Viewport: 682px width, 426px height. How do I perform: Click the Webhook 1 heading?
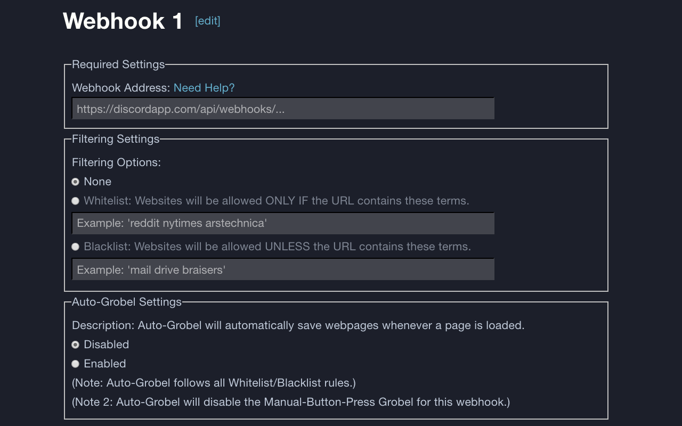(123, 21)
